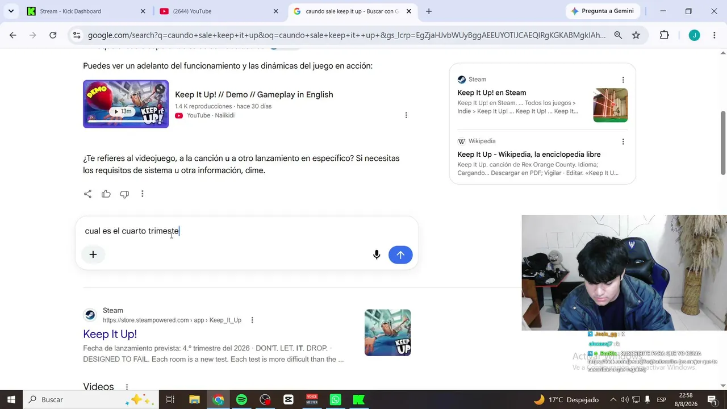Play the Keep It Up! Demo video thumbnail
The width and height of the screenshot is (727, 409).
pos(126,104)
